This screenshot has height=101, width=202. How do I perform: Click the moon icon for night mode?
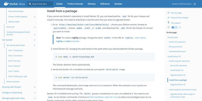click(180, 27)
